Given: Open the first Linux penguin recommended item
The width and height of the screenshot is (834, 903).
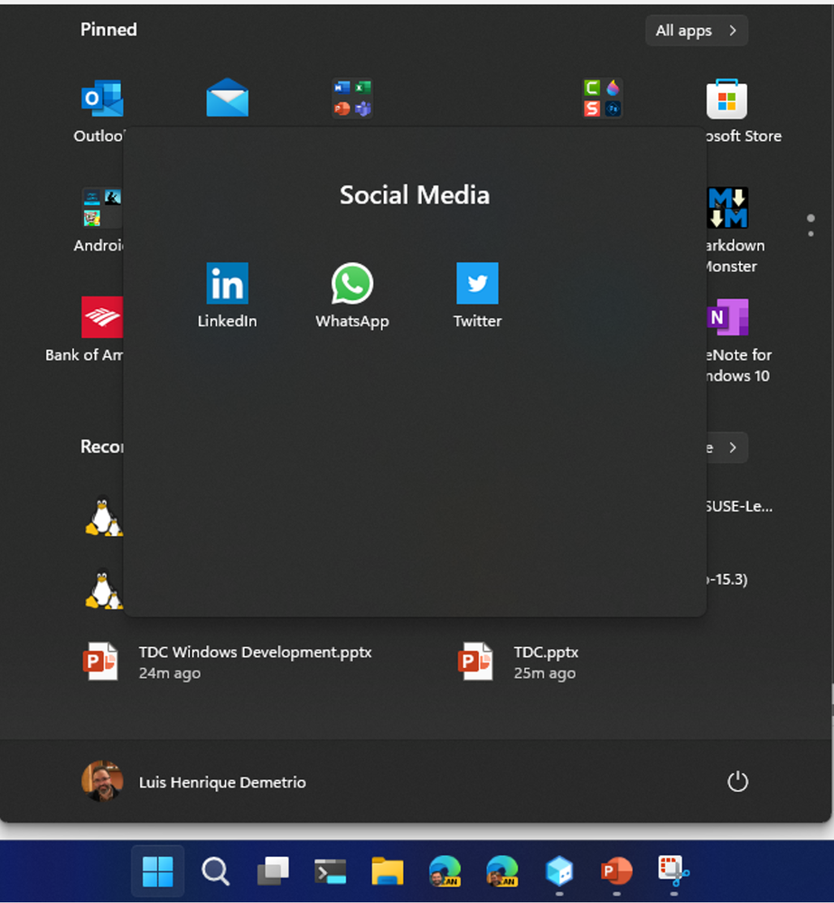Looking at the screenshot, I should click(104, 515).
